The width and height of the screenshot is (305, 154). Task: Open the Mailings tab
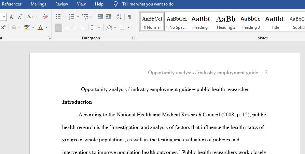coord(39,4)
